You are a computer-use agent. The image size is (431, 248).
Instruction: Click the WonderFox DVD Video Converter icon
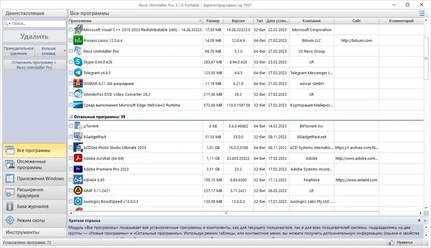(78, 94)
